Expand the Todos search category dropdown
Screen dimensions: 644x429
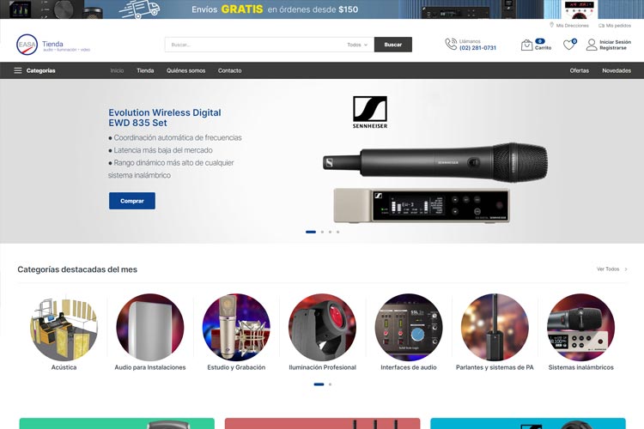pyautogui.click(x=357, y=45)
